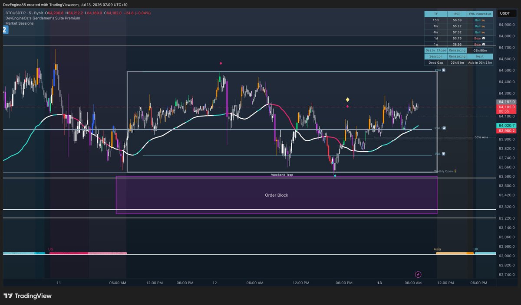Click the 64,900.0 price scale label

pos(506,25)
